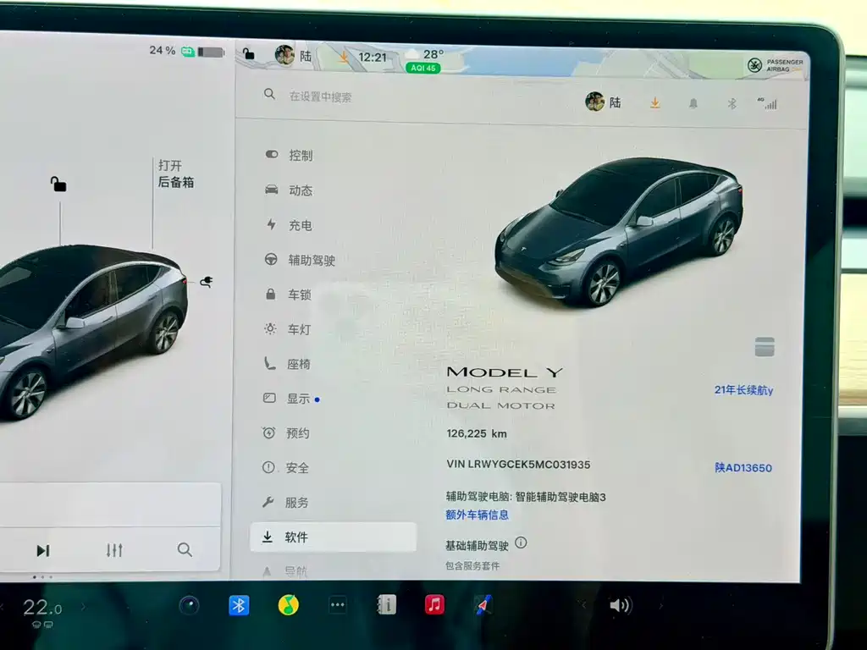Tap the volume speaker icon
The image size is (867, 650).
[621, 606]
